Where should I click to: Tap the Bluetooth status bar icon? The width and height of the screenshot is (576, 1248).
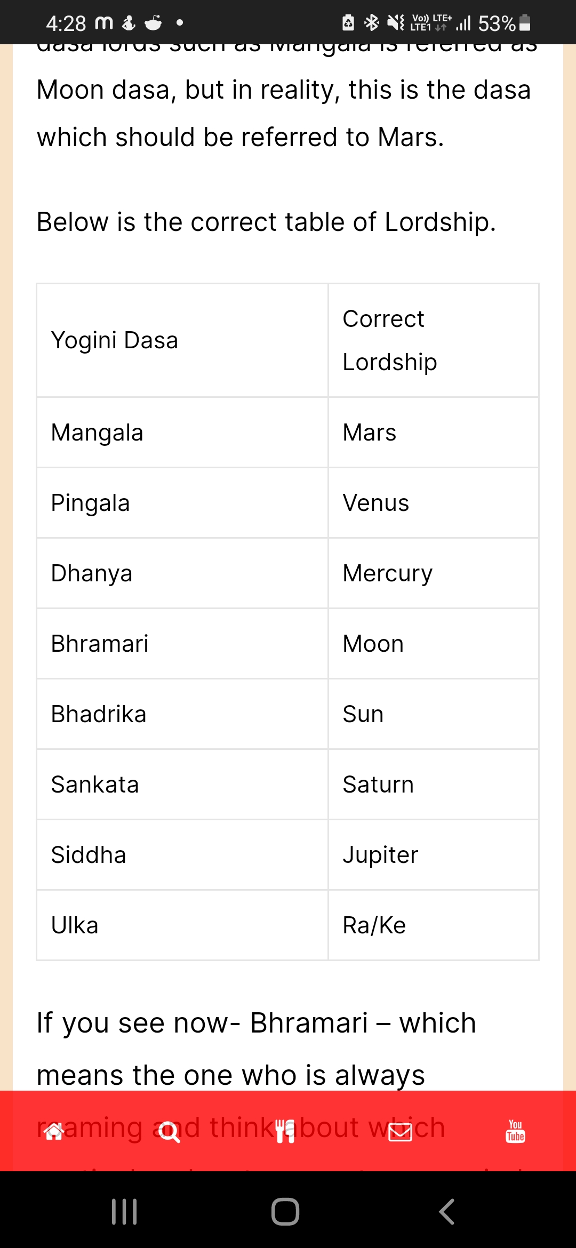pyautogui.click(x=371, y=22)
